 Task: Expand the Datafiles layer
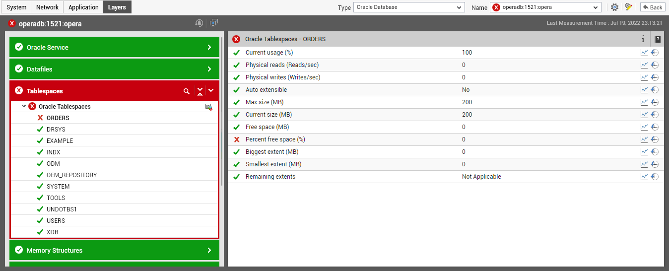[x=209, y=69]
